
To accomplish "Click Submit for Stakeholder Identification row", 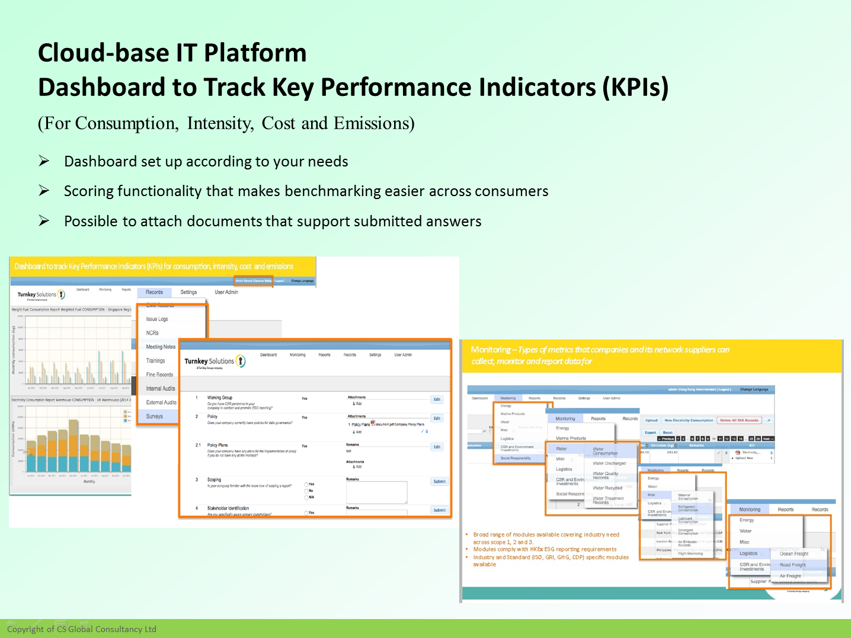I will tap(440, 510).
